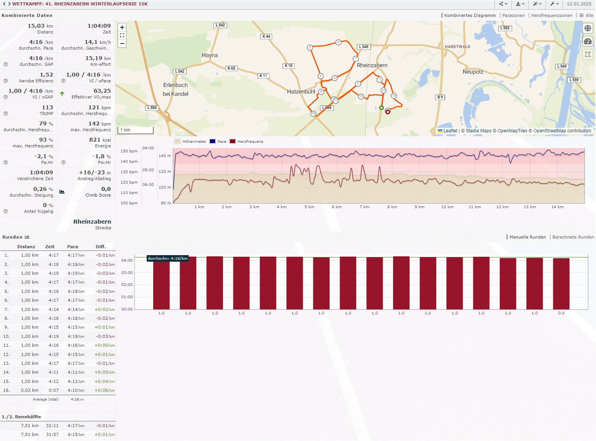596x441 pixels.
Task: Switch to the Pacezonen tab
Action: 513,15
